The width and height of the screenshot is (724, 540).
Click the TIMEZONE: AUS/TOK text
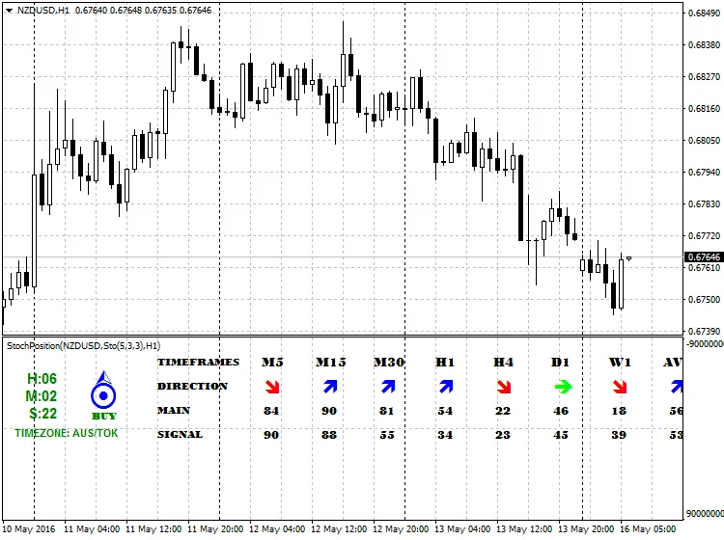67,434
